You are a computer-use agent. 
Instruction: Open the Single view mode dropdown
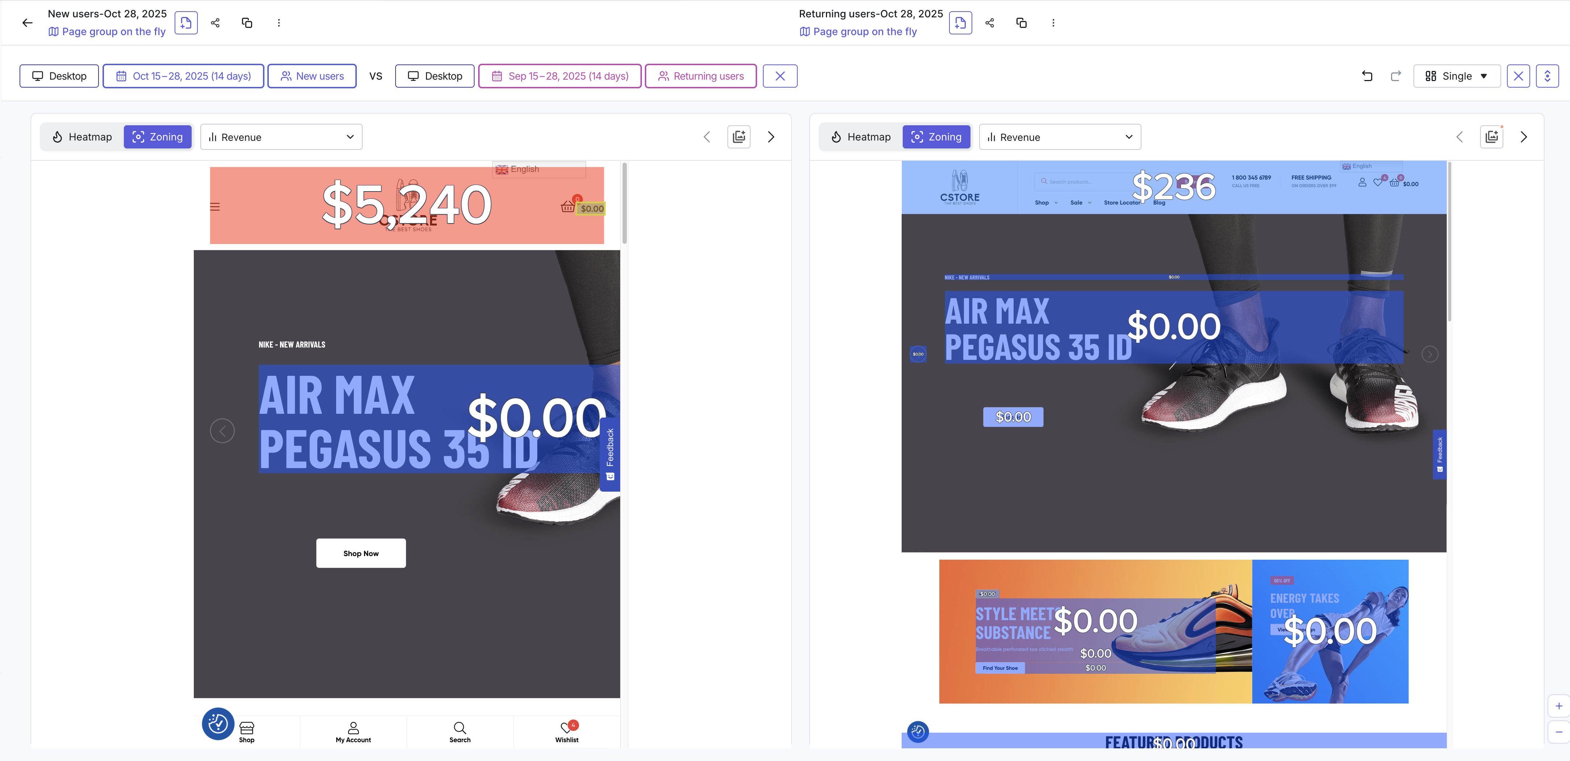click(x=1457, y=76)
